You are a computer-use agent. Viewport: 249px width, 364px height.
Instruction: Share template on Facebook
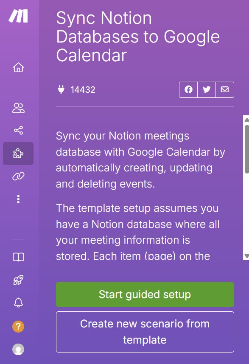[188, 90]
